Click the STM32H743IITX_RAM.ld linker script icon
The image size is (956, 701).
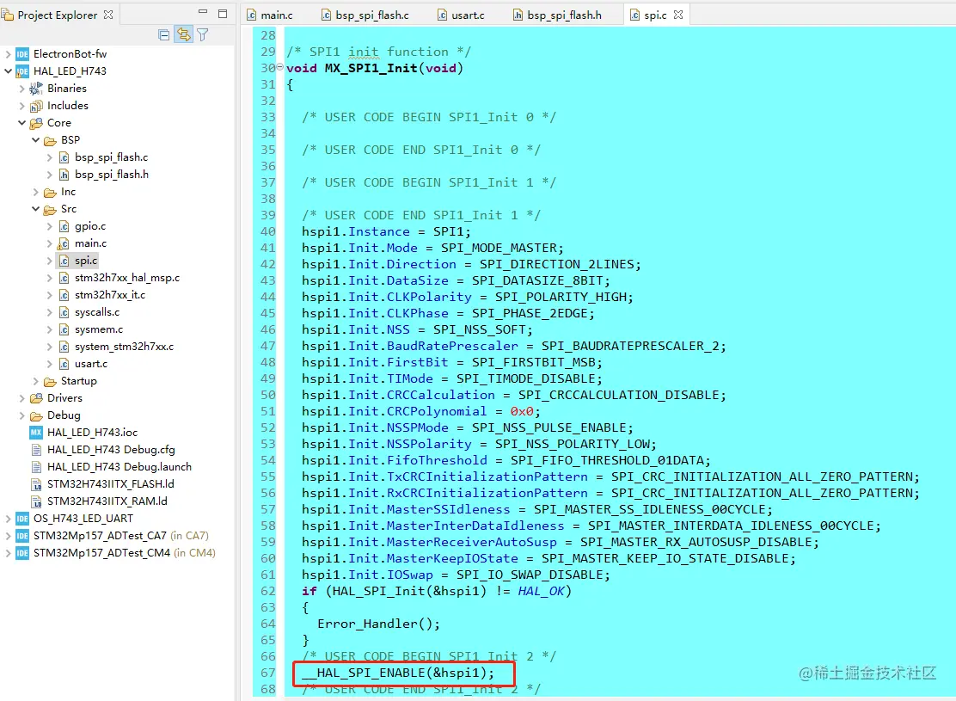[x=36, y=501]
